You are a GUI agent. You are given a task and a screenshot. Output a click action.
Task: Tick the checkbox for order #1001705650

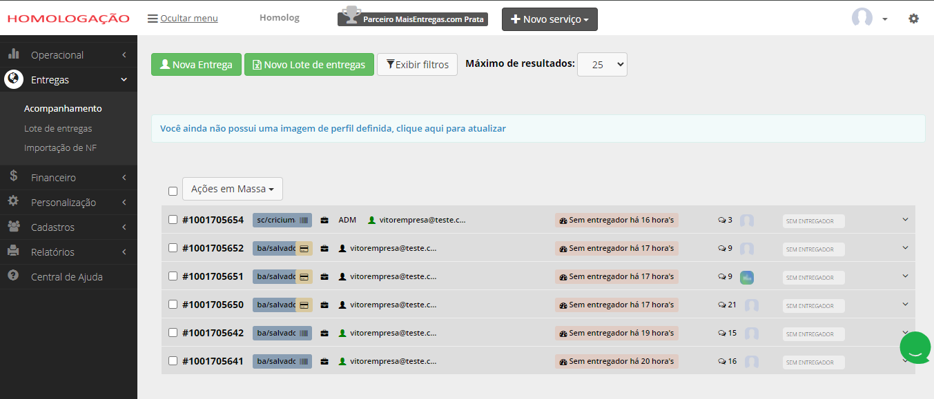pyautogui.click(x=173, y=305)
